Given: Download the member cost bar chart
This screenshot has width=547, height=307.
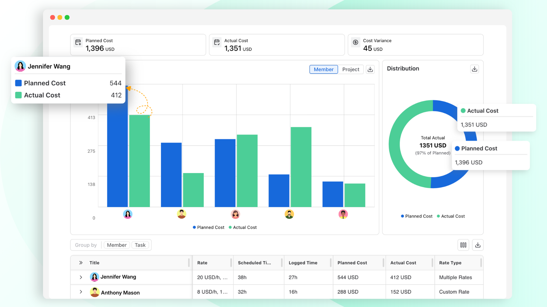Looking at the screenshot, I should click(x=370, y=69).
